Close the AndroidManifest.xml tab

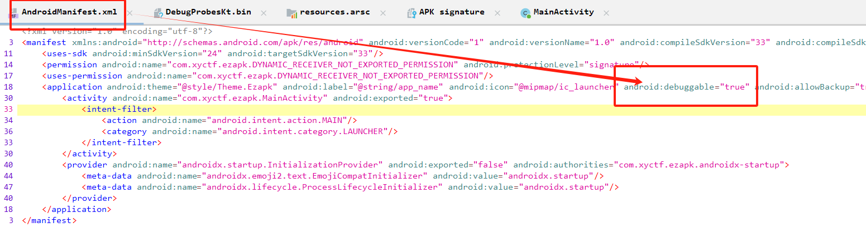(x=130, y=13)
